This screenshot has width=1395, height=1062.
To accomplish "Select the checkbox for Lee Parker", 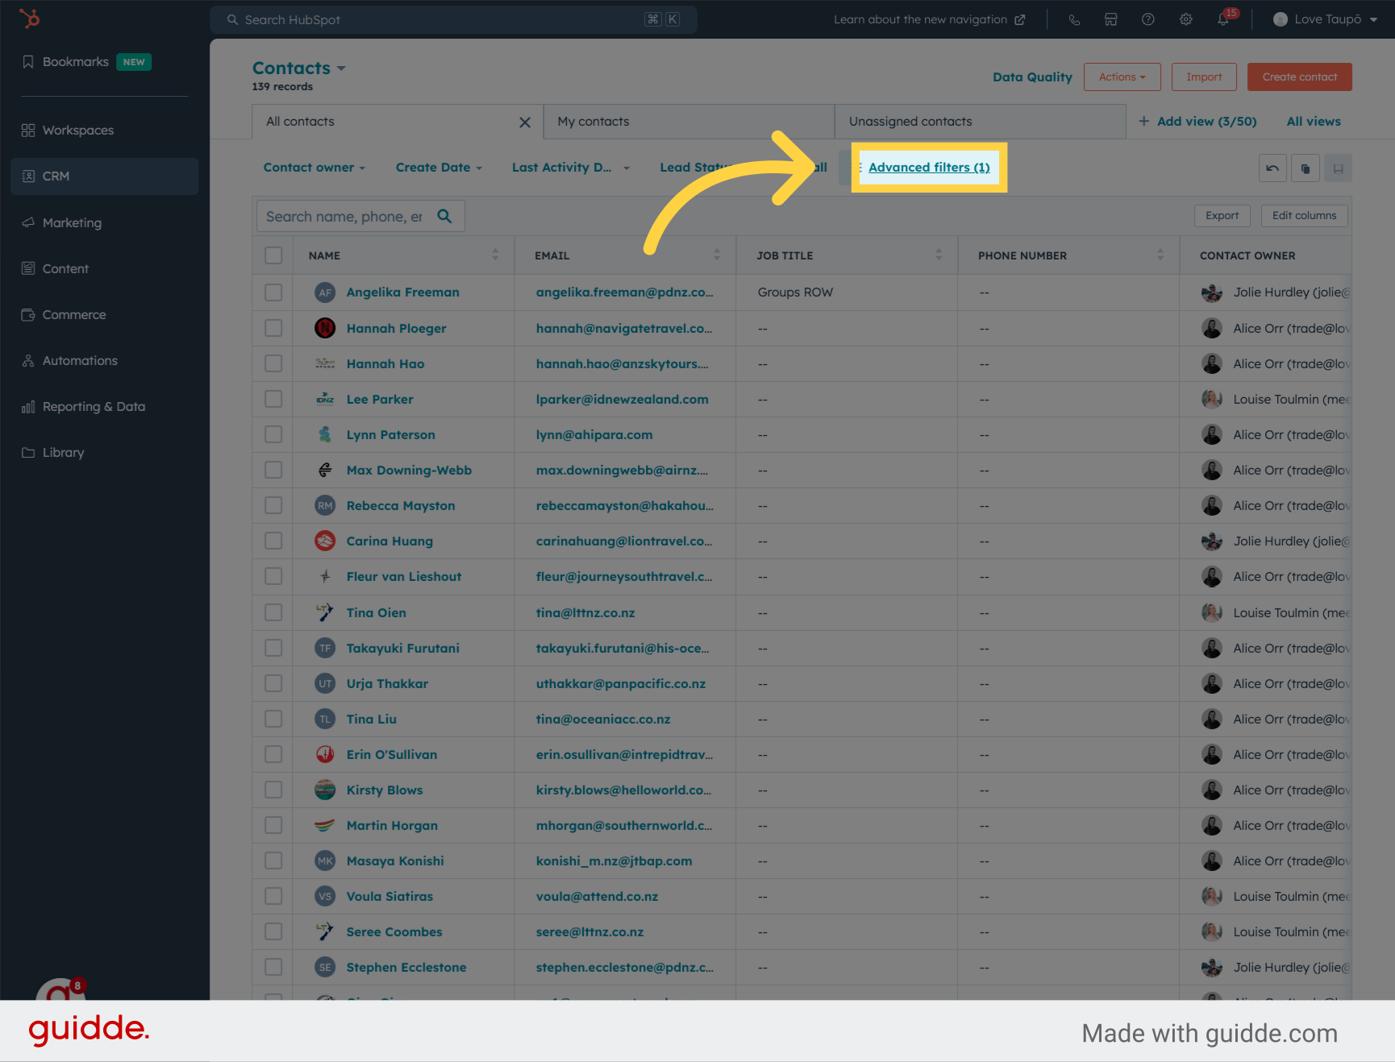I will tap(273, 399).
